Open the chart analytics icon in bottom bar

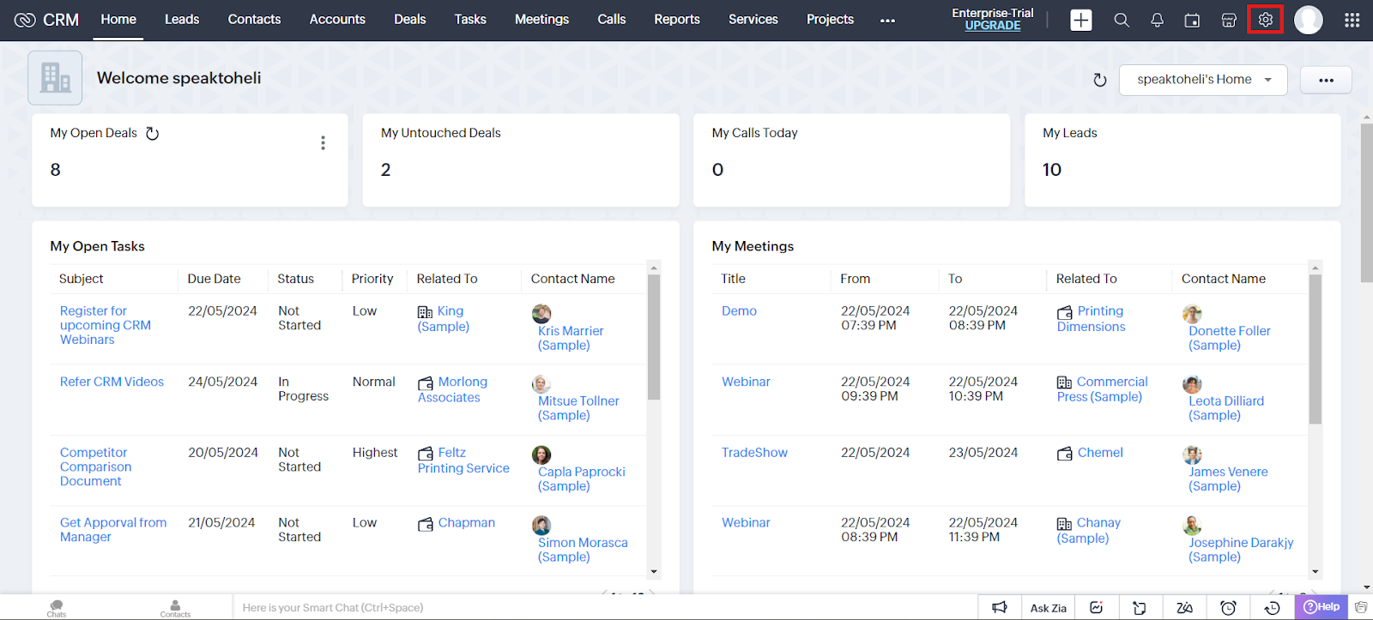1096,607
